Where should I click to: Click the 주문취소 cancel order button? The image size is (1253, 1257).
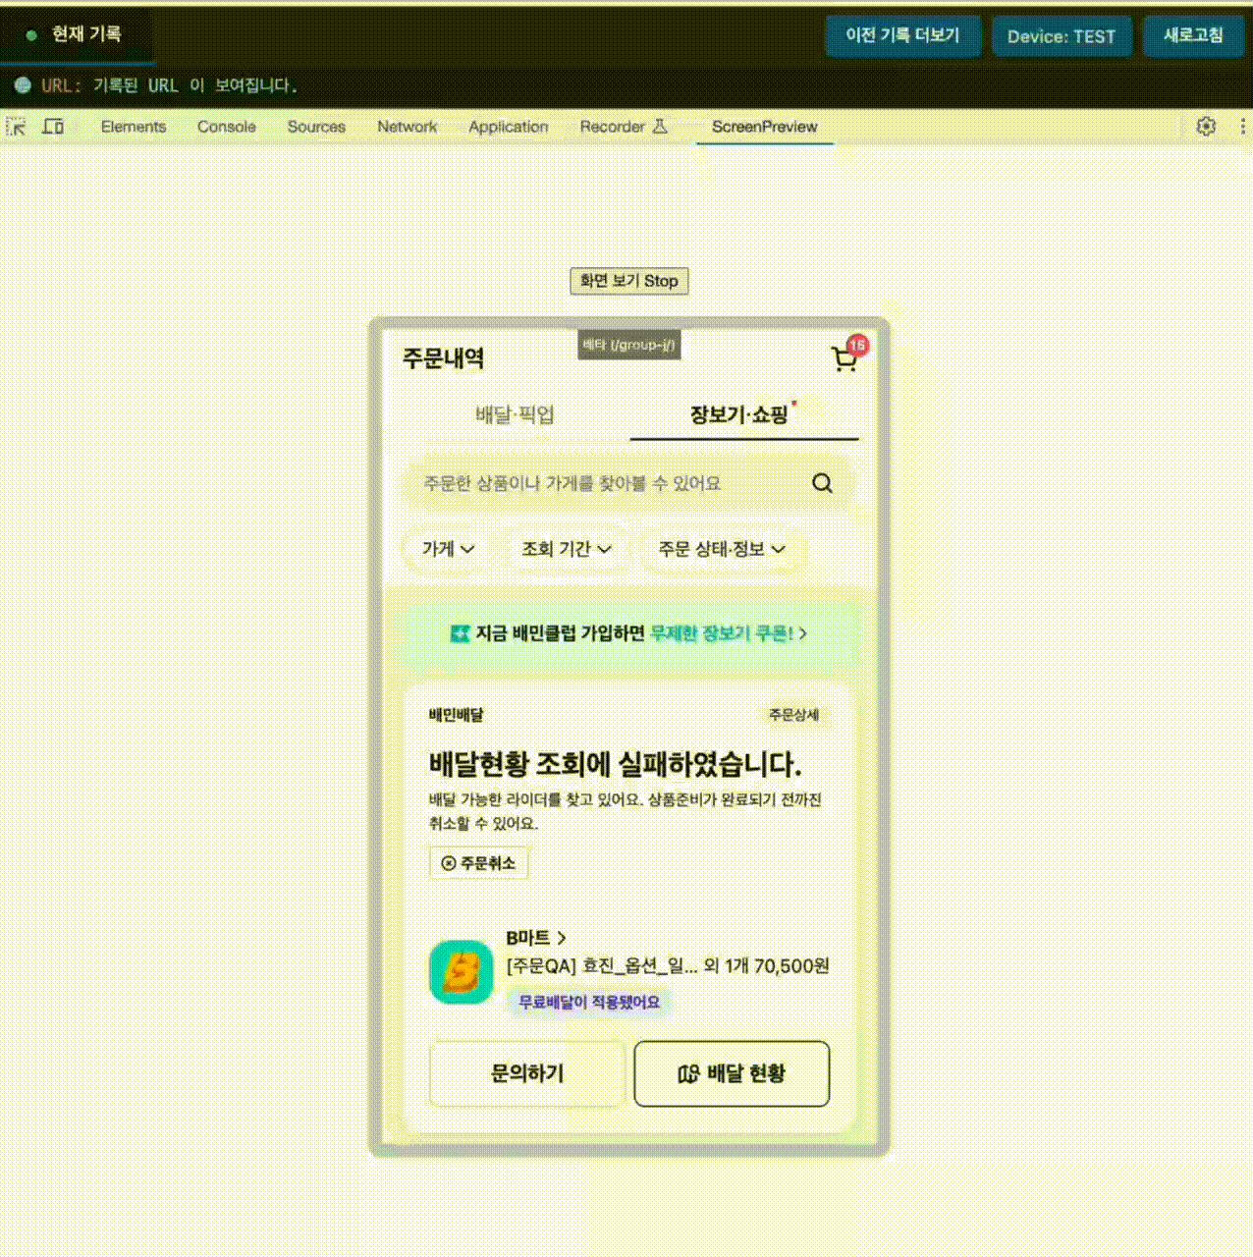pos(479,863)
